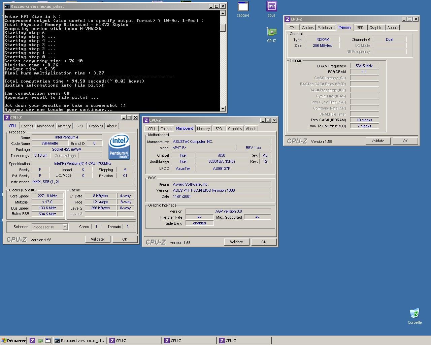Click the memory Type value RDRAM
Image resolution: width=431 pixels, height=345 pixels.
323,39
